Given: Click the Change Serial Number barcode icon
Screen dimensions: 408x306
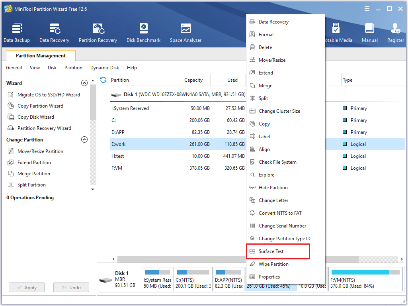Looking at the screenshot, I should point(252,226).
